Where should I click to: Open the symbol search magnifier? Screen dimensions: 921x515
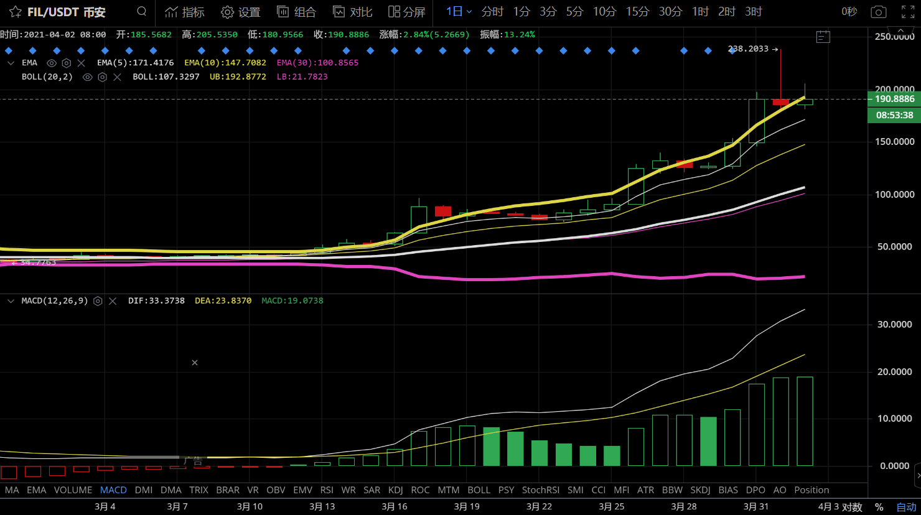pos(142,11)
